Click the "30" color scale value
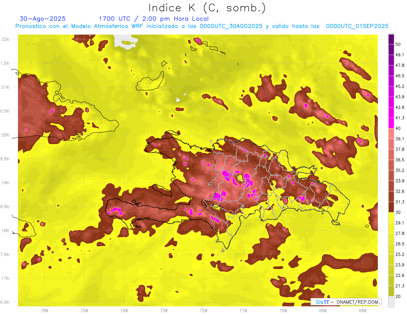This screenshot has width=407, height=315. 398,212
